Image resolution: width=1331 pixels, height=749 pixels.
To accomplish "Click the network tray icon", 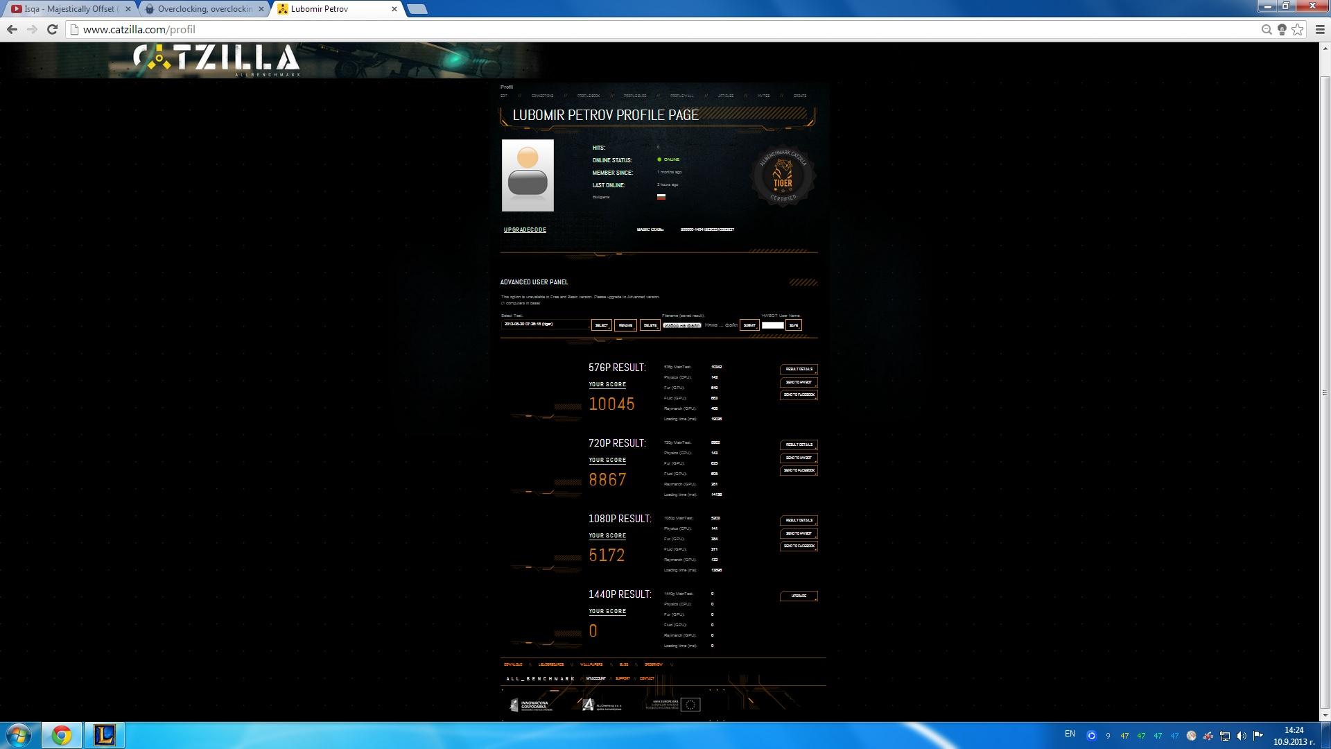I will coord(1225,736).
